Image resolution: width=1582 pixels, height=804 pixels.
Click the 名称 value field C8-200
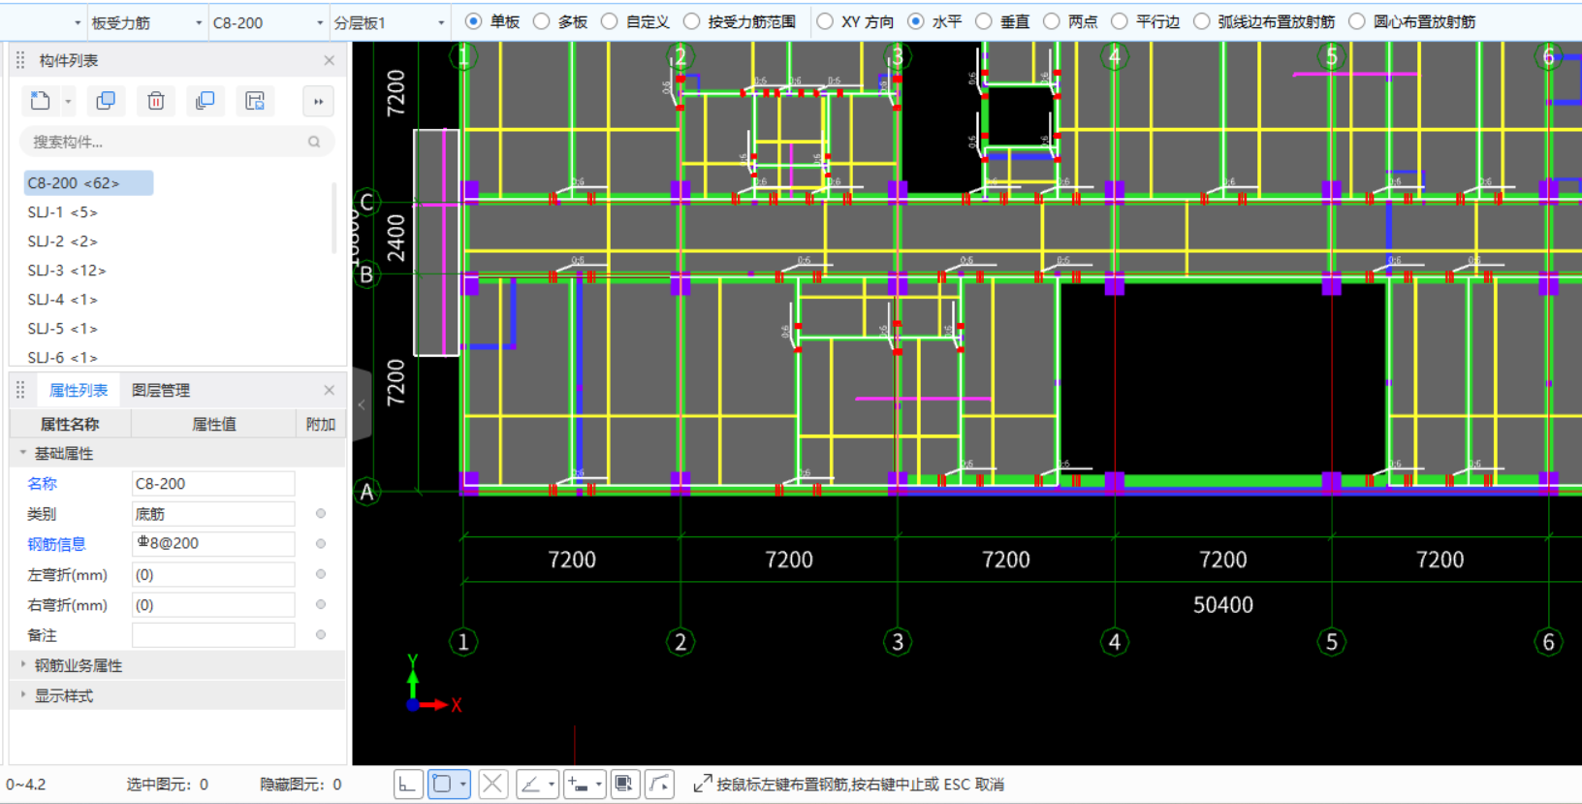pos(213,483)
